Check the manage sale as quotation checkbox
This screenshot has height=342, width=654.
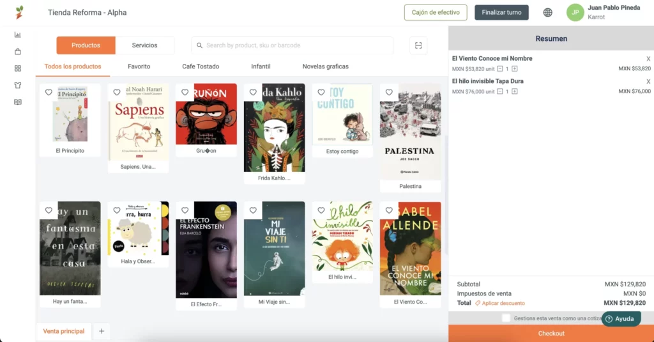coord(506,318)
